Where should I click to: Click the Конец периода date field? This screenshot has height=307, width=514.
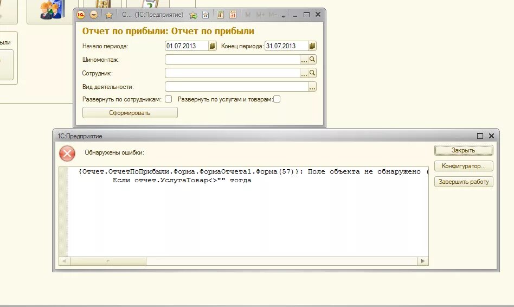tap(286, 46)
